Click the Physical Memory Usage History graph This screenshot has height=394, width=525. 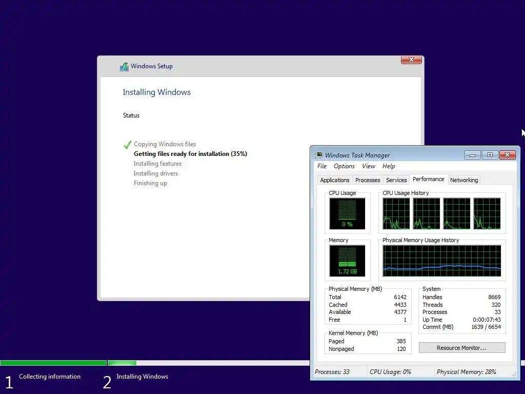tap(441, 261)
